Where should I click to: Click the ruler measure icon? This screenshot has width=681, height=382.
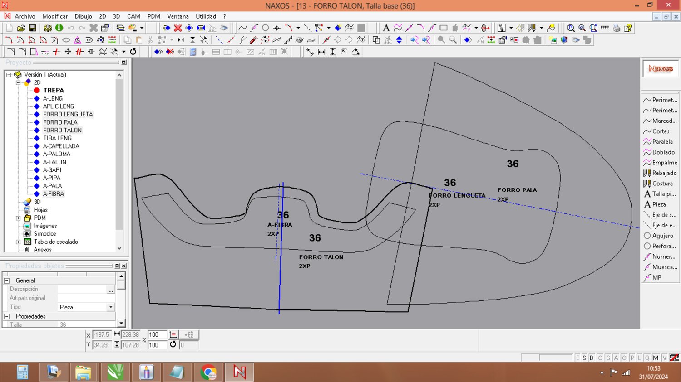pos(605,28)
